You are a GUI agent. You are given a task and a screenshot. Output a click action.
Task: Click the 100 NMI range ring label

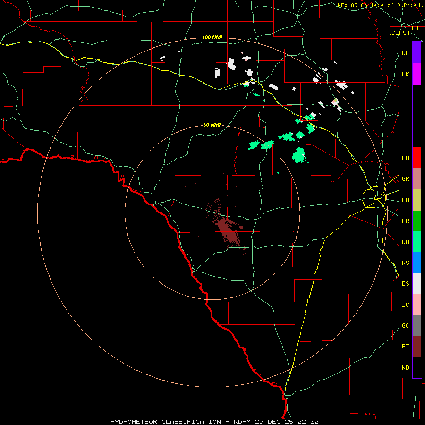[x=212, y=37]
